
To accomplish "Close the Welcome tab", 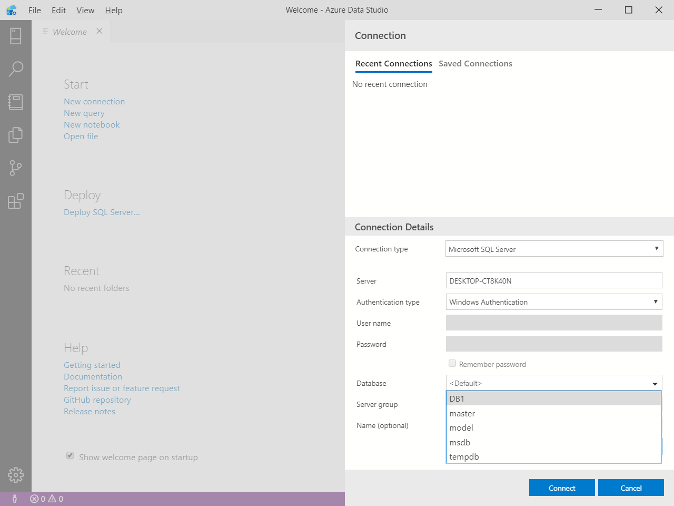I will pyautogui.click(x=100, y=31).
